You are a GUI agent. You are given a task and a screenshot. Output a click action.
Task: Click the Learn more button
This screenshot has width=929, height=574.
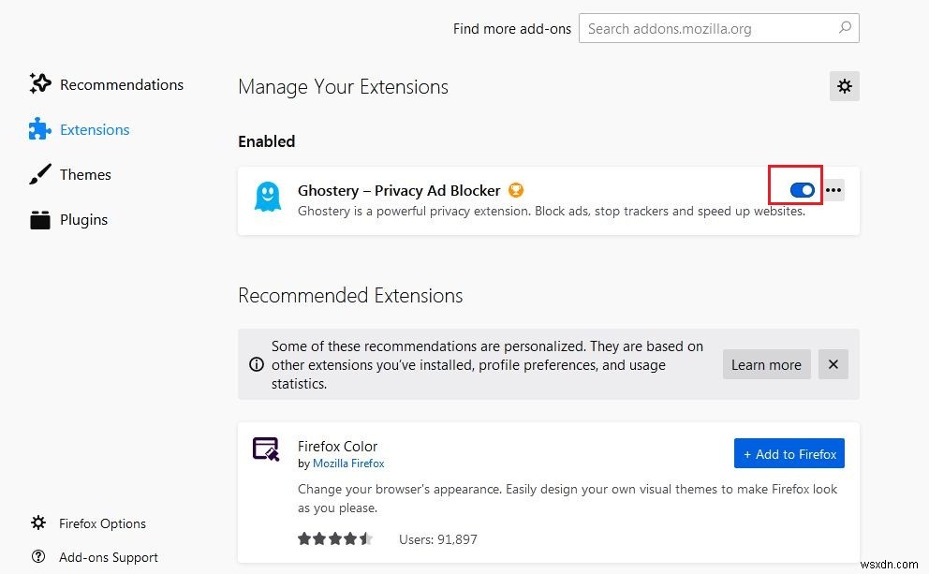pyautogui.click(x=766, y=365)
